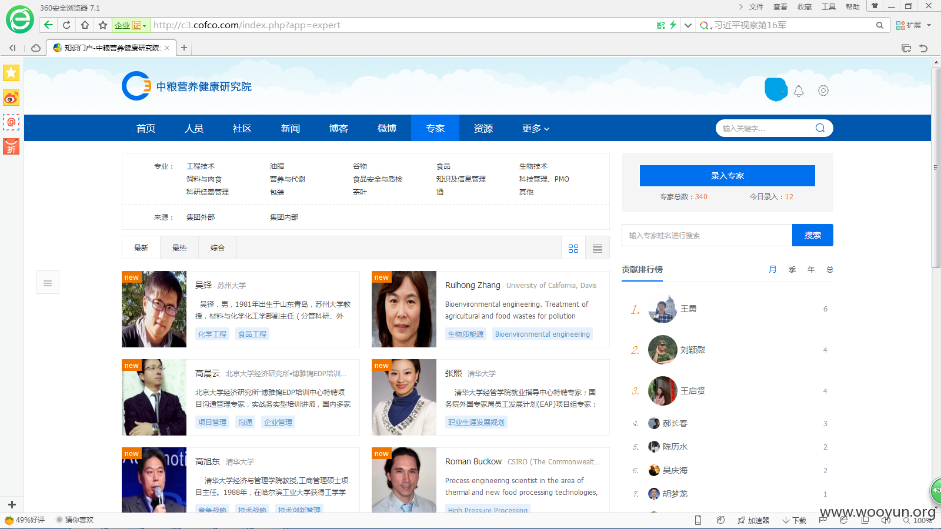Screen dimensions: 941x529
Task: Open the 博客 section
Action: [x=339, y=128]
